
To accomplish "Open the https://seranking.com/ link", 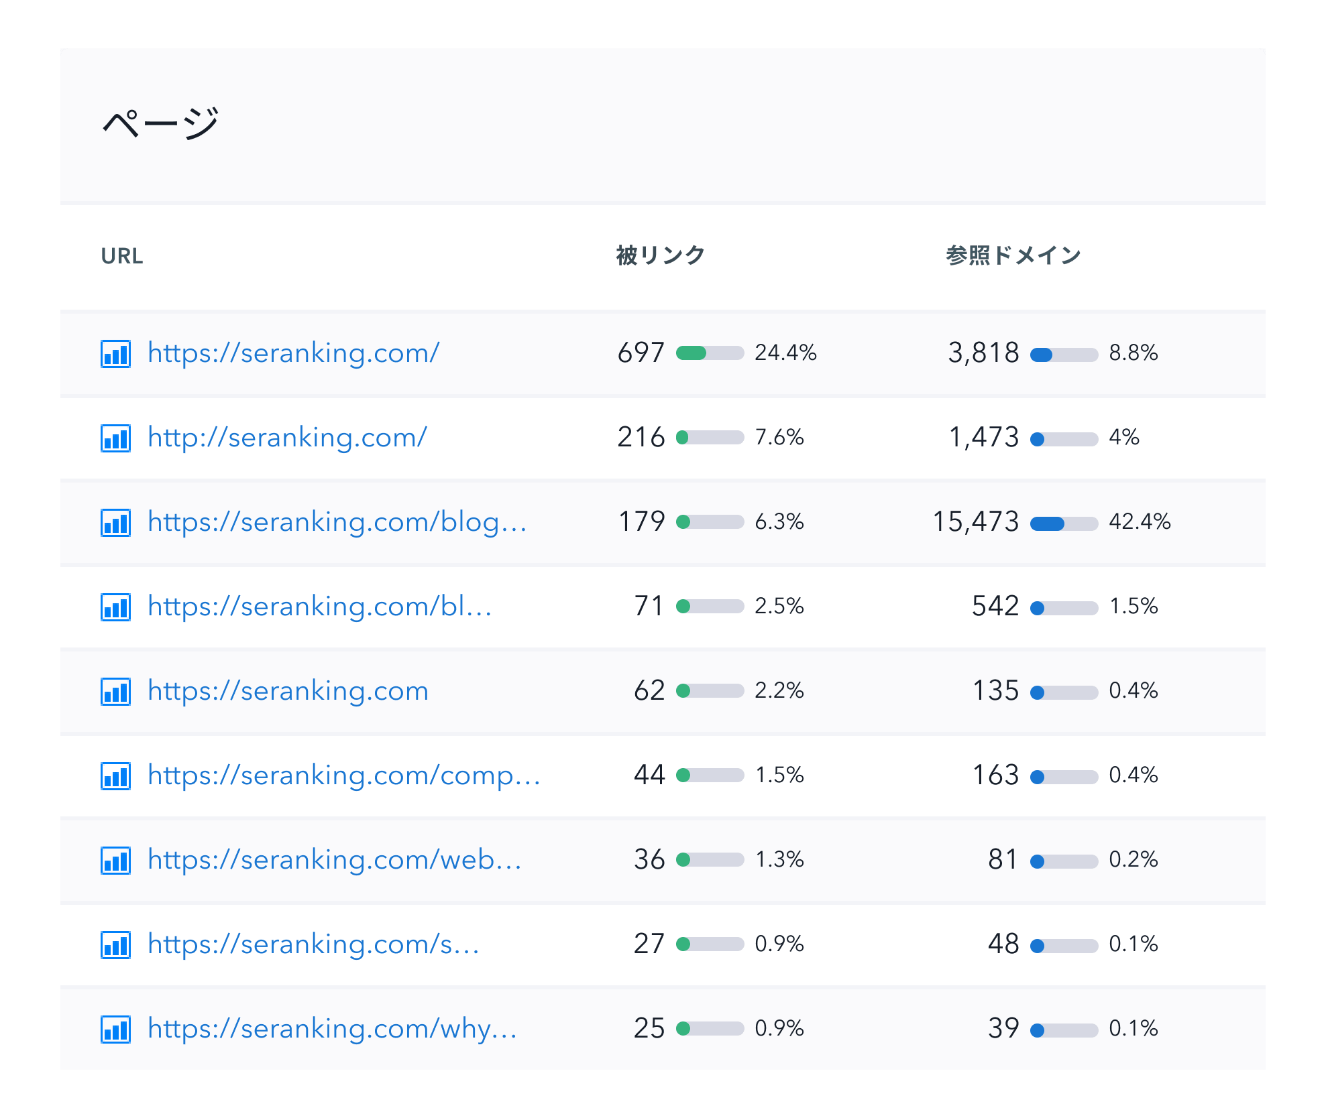I will click(294, 353).
